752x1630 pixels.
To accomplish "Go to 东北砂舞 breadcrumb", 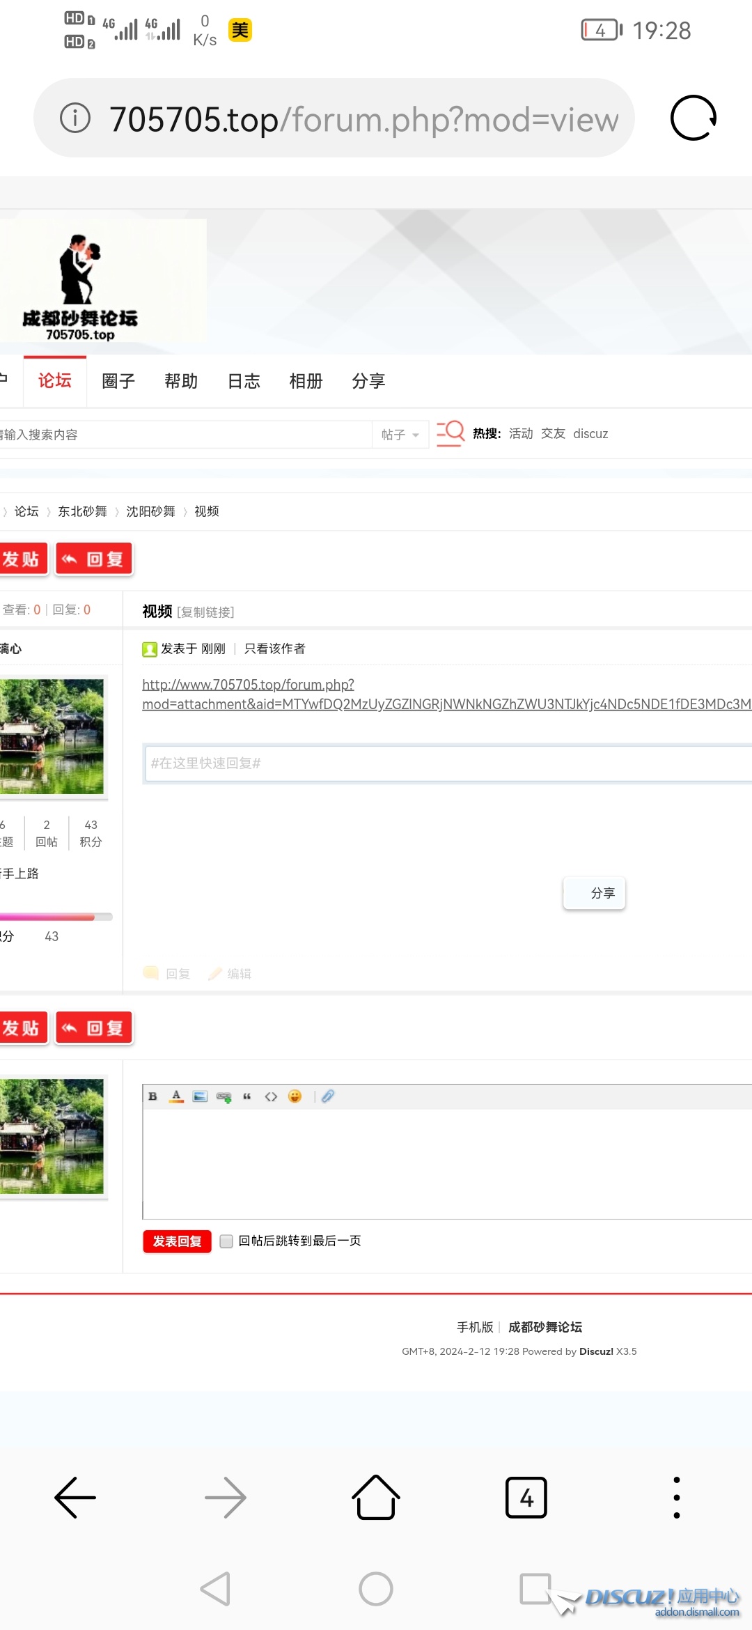I will pos(82,511).
